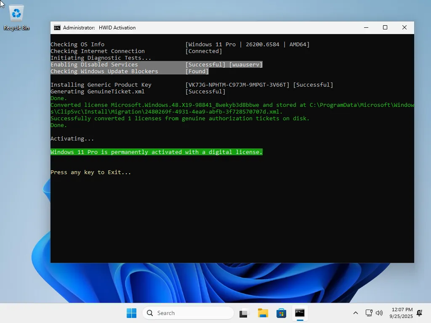
Task: Open Microsoft Store from the taskbar
Action: tap(281, 313)
